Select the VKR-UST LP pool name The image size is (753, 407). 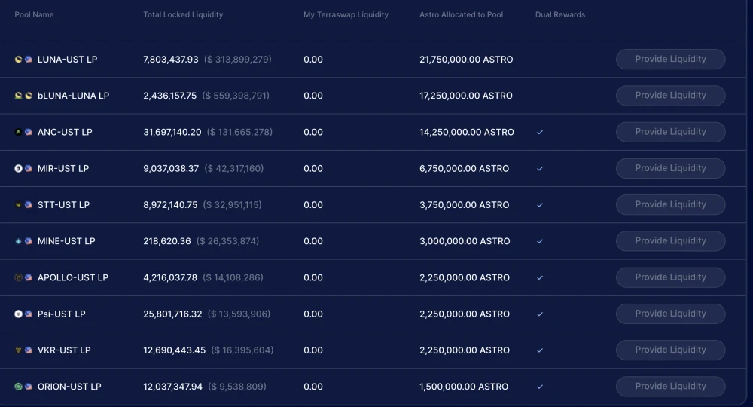[x=64, y=350]
